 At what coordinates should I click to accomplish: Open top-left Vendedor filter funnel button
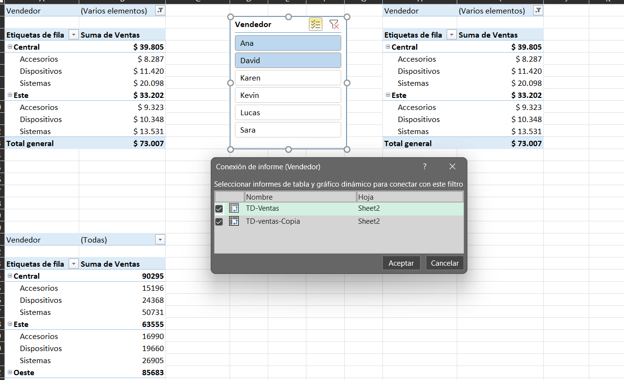pos(160,11)
